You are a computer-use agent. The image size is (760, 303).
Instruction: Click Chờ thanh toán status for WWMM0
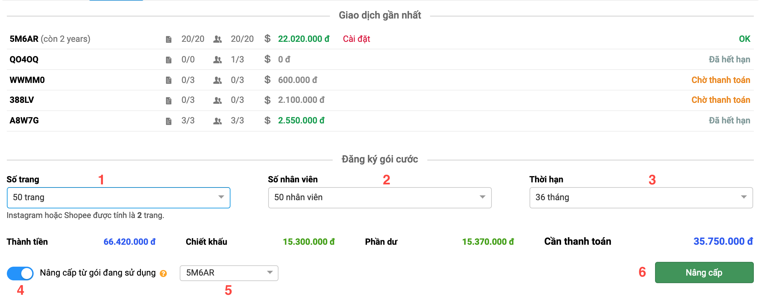[721, 80]
